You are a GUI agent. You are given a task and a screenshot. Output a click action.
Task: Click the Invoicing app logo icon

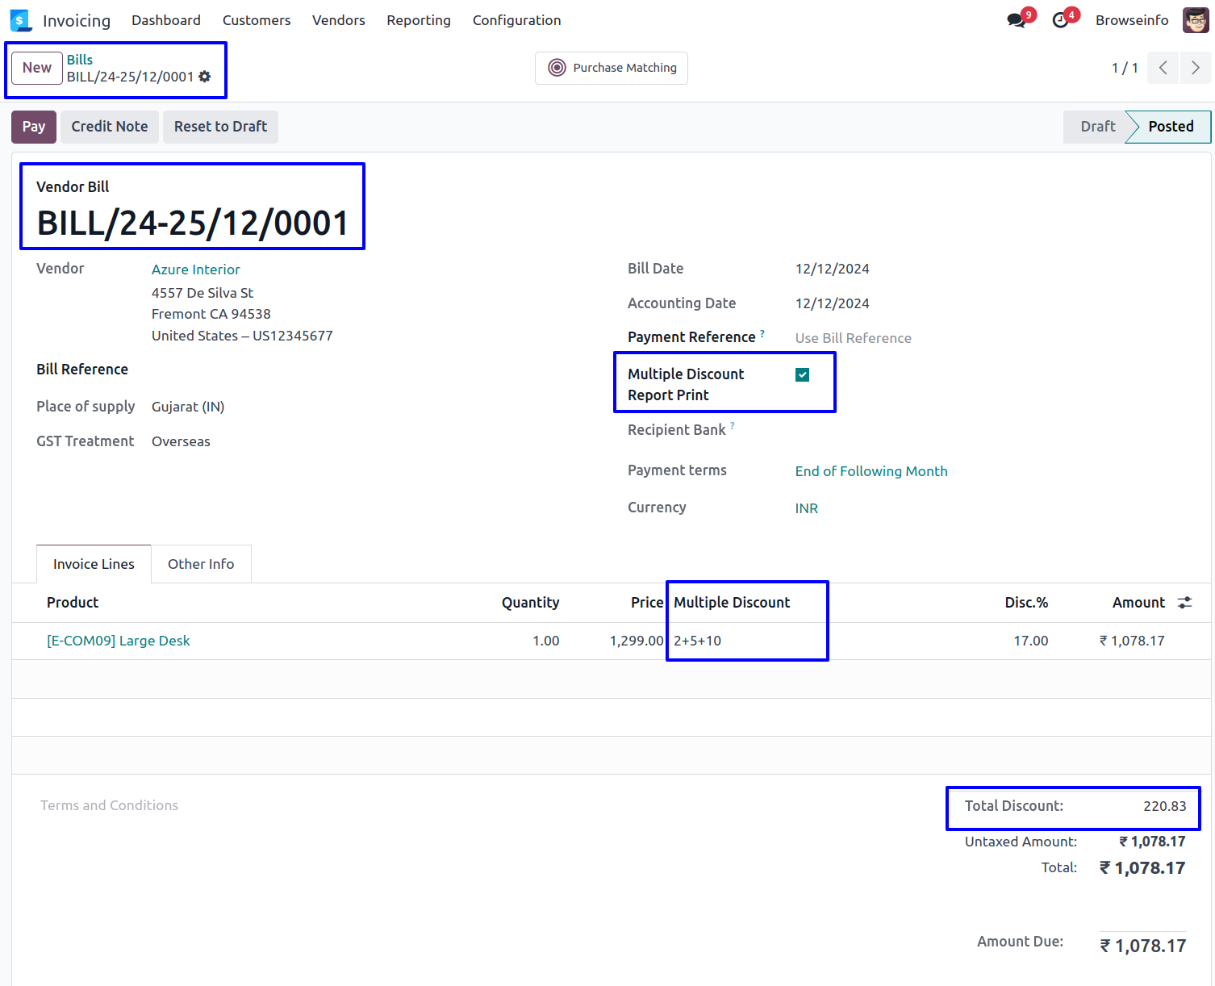pos(20,20)
